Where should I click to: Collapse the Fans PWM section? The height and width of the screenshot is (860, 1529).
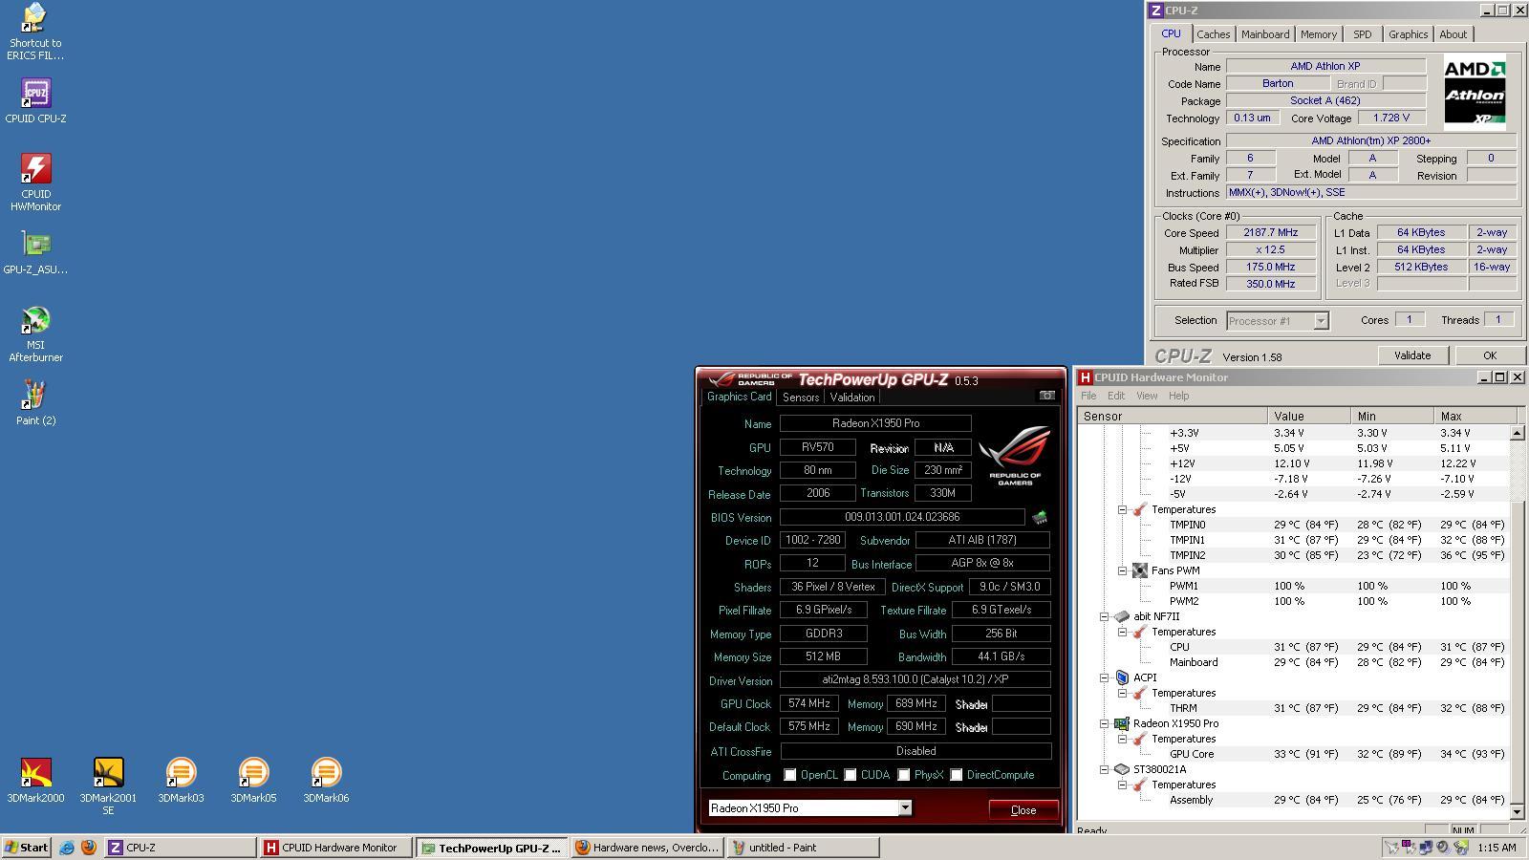(1122, 570)
